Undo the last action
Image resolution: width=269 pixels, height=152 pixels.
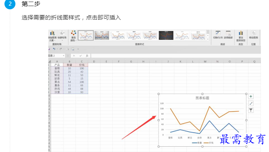point(54,49)
